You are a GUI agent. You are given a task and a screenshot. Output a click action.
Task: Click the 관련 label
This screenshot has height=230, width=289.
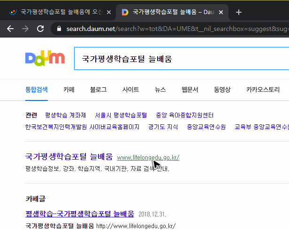click(31, 115)
